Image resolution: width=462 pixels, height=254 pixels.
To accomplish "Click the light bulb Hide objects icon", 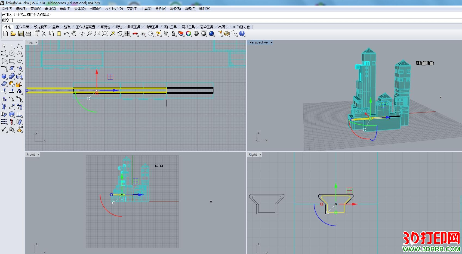I will [x=166, y=33].
